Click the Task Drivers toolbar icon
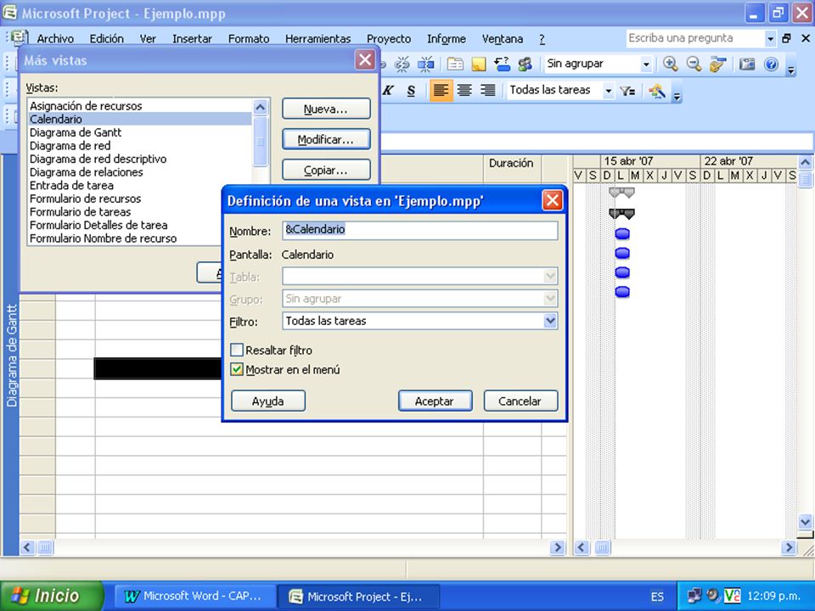The height and width of the screenshot is (611, 815). click(502, 64)
